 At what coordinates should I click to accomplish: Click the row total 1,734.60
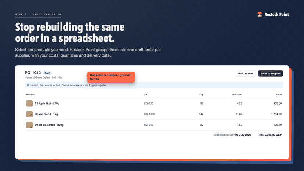pos(276,114)
